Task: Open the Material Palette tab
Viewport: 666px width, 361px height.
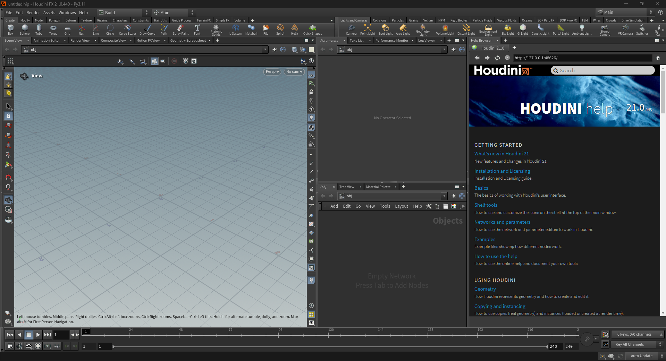Action: coord(378,187)
